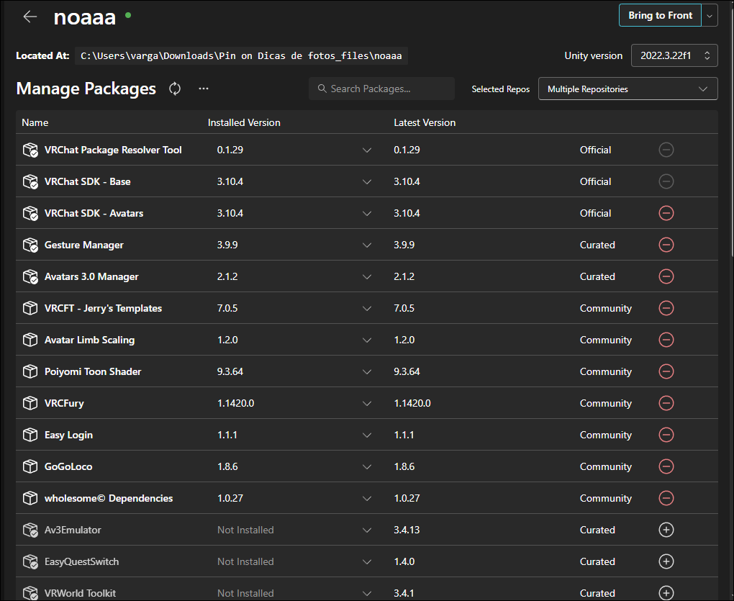Expand version list for Gesture Manager
This screenshot has width=734, height=601.
click(366, 245)
